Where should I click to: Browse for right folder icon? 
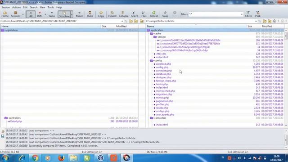pos(265,21)
